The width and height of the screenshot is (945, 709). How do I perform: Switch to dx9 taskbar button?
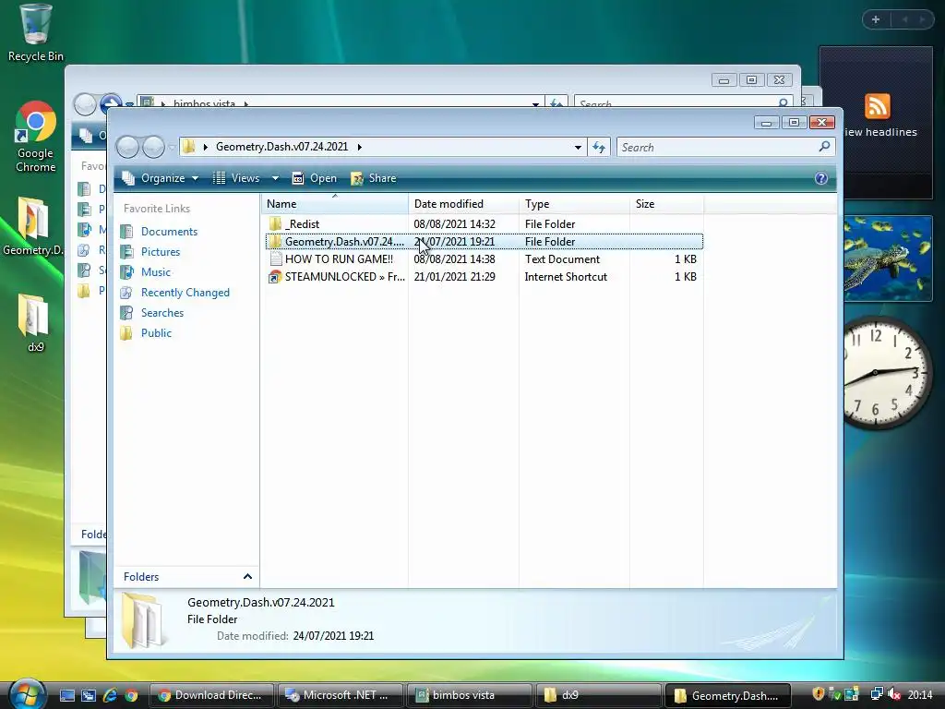[x=598, y=695]
